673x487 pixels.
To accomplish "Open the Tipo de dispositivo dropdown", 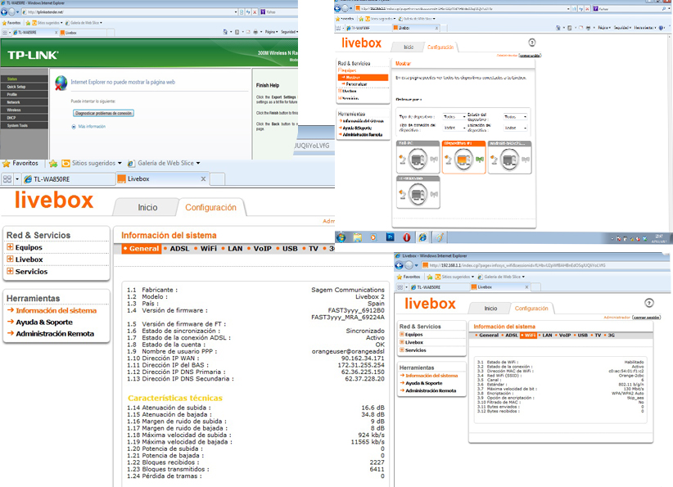I will point(454,117).
